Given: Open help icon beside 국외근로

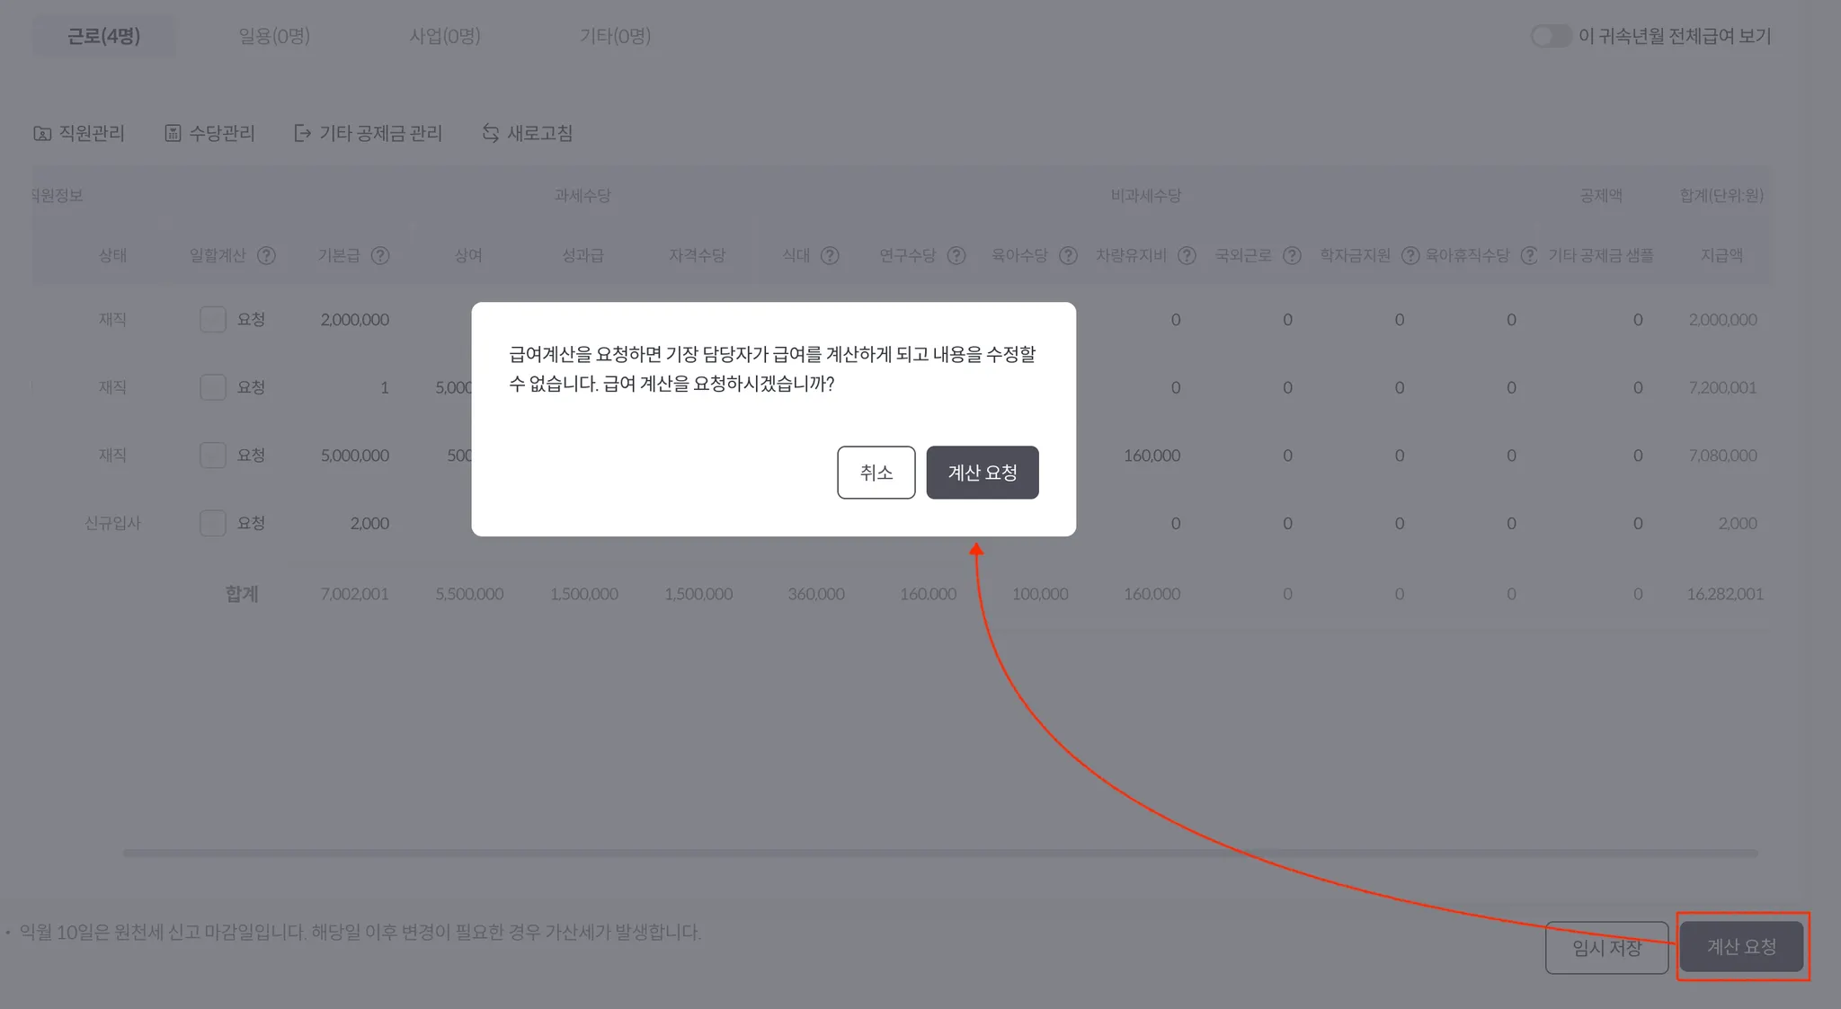Looking at the screenshot, I should 1292,256.
